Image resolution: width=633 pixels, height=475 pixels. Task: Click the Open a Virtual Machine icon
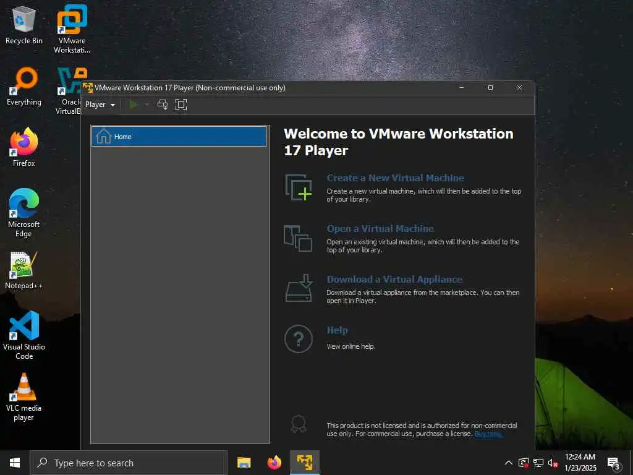(298, 238)
